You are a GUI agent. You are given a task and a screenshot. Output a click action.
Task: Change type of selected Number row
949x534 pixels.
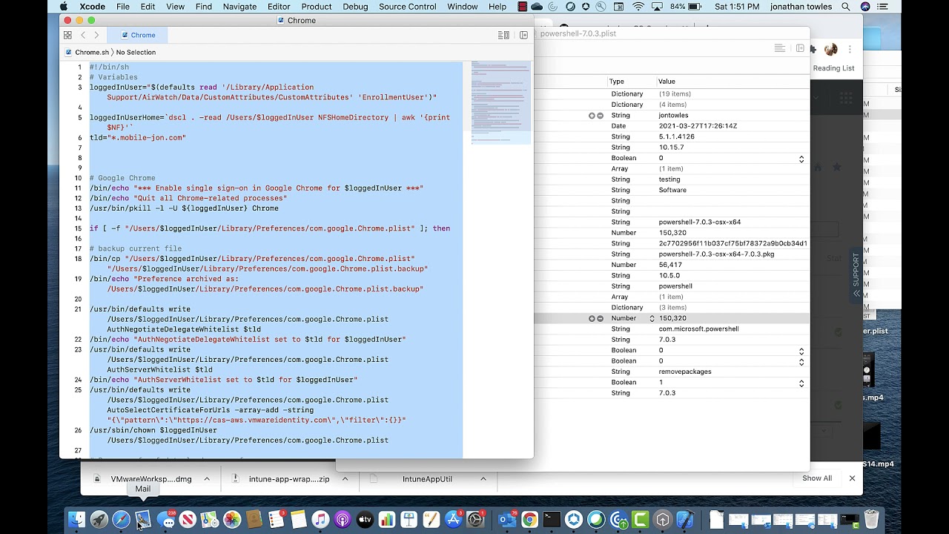point(652,318)
